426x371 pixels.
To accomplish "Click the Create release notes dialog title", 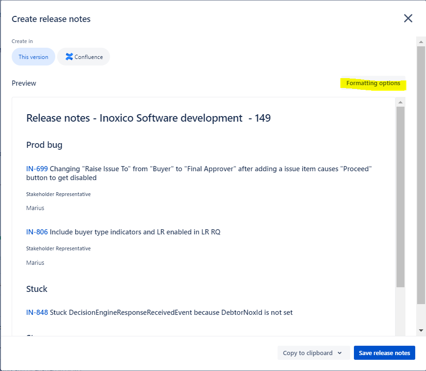I will click(x=51, y=19).
